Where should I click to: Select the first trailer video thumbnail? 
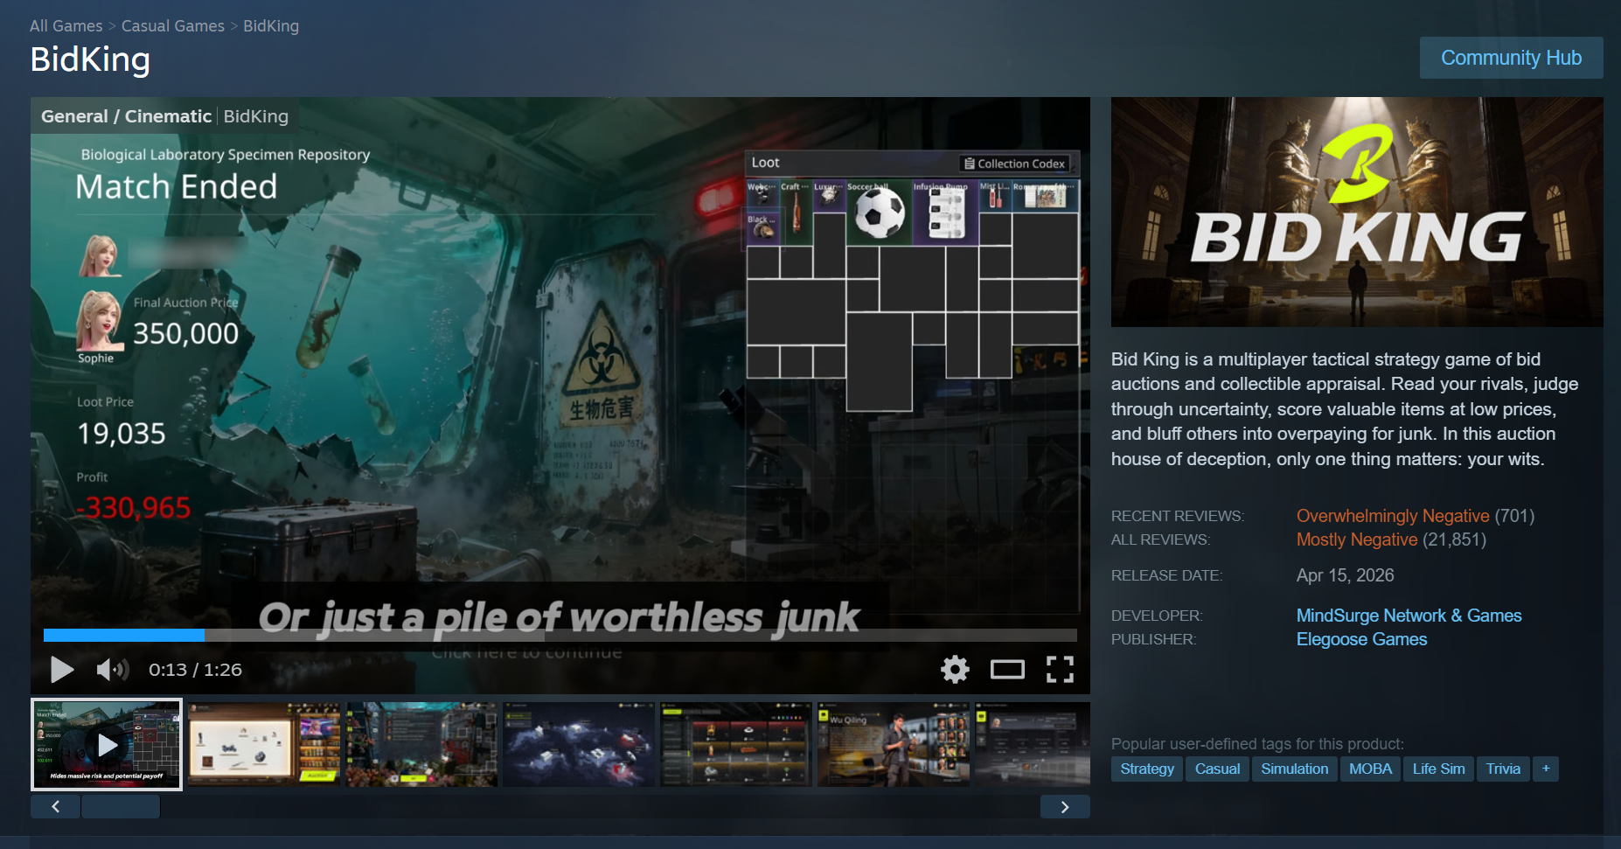point(107,744)
